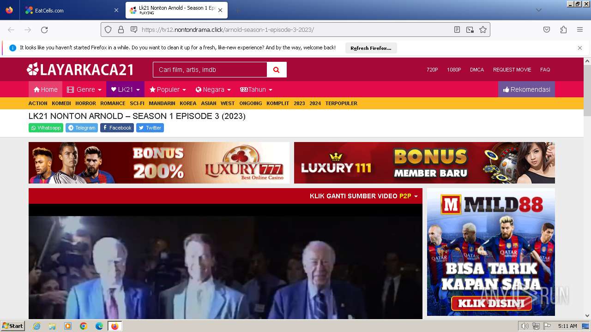
Task: Share via the Whatsapp button
Action: [46, 128]
